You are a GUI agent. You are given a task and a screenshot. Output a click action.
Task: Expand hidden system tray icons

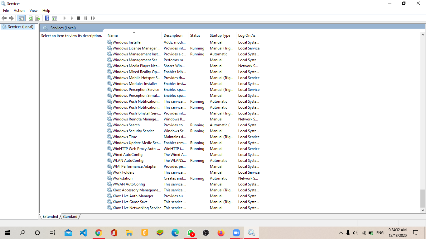coord(341,233)
